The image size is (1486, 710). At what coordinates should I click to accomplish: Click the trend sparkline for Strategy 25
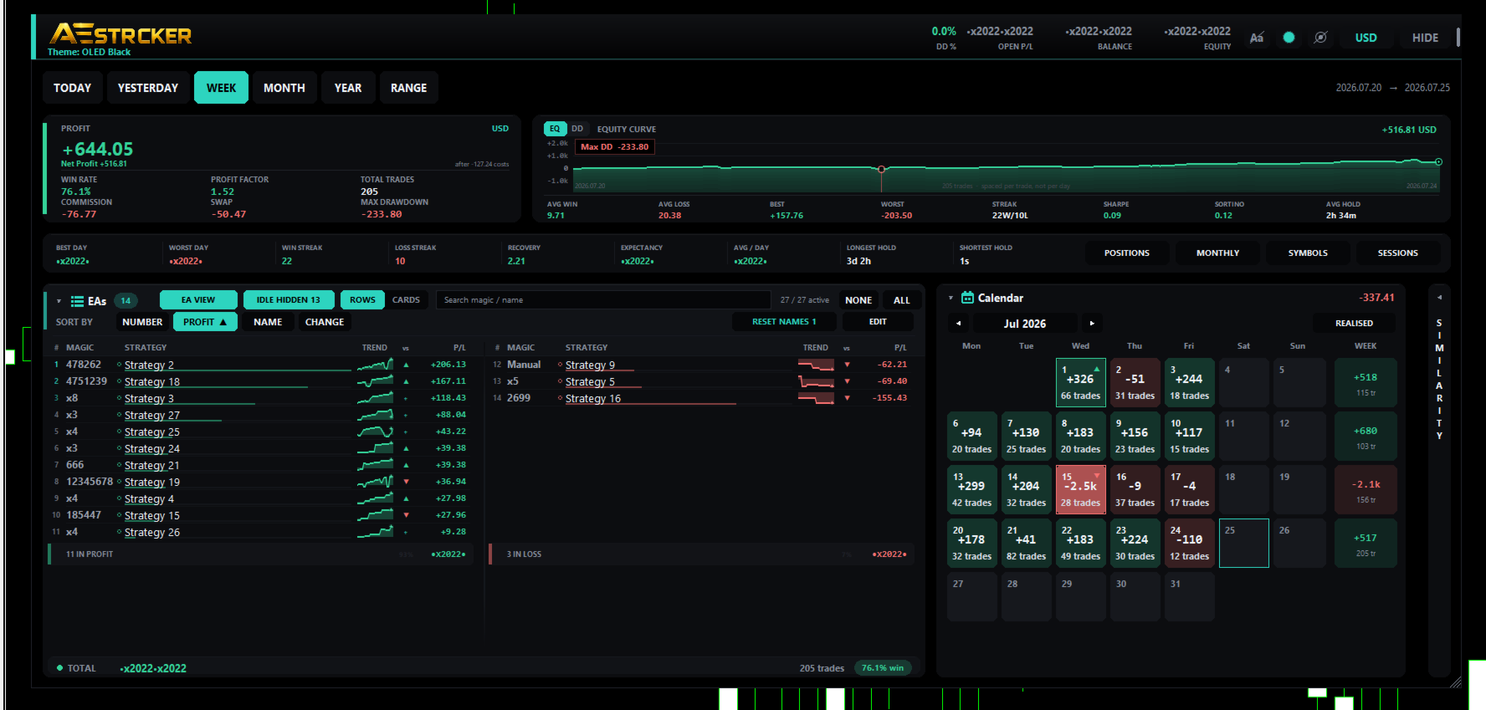click(375, 432)
